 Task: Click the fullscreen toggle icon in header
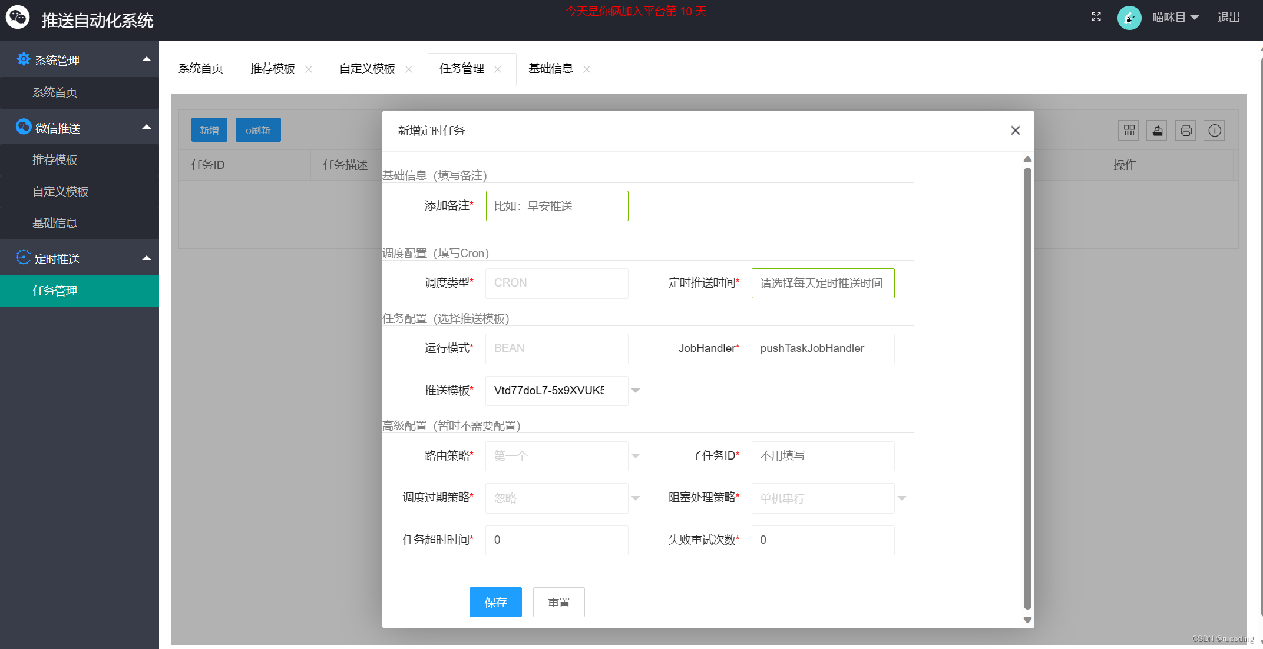[x=1096, y=17]
